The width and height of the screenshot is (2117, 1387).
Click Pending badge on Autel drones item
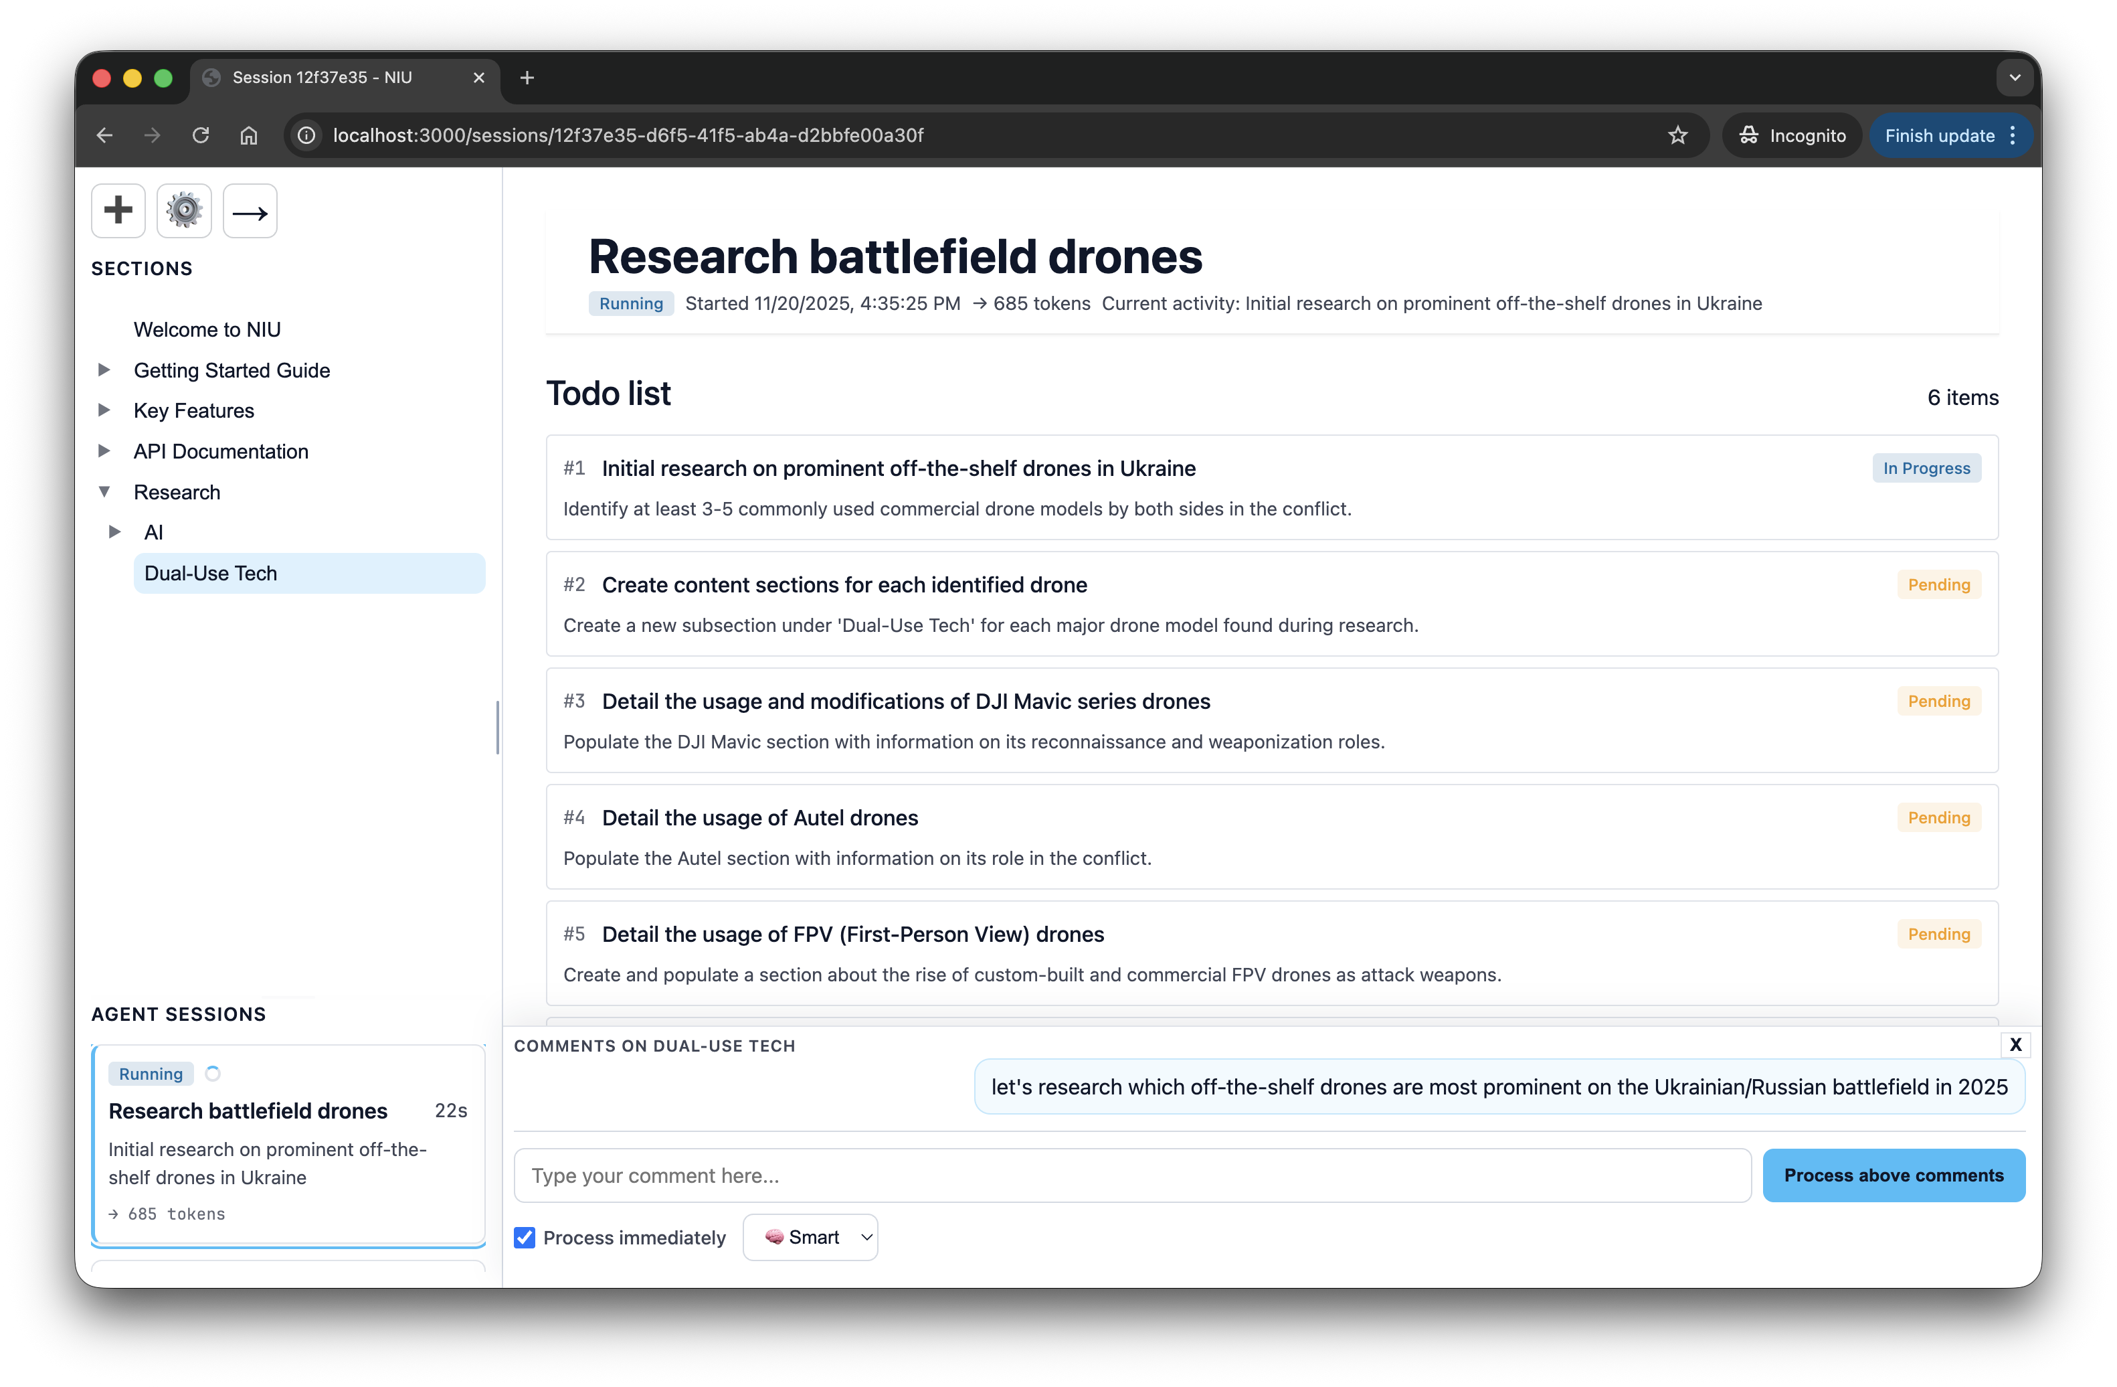[1939, 817]
